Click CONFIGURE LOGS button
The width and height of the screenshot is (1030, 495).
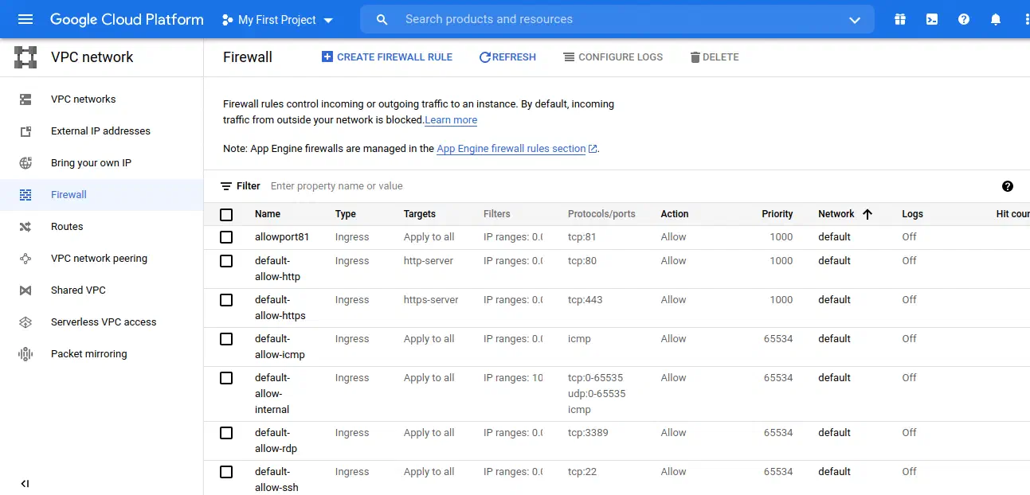point(613,57)
